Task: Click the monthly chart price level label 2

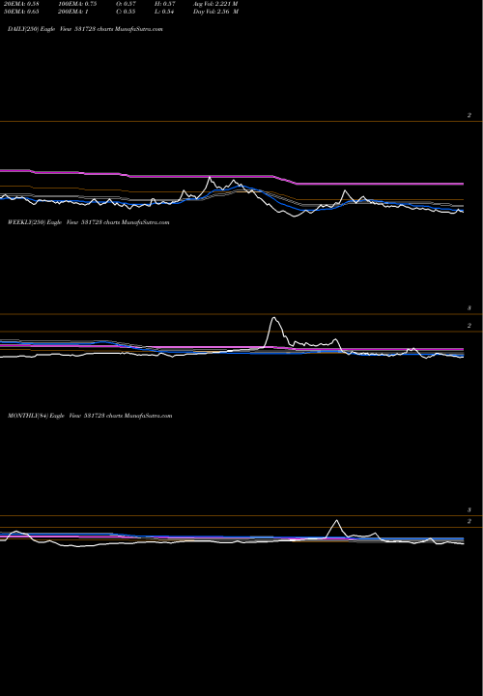Action: pos(469,522)
